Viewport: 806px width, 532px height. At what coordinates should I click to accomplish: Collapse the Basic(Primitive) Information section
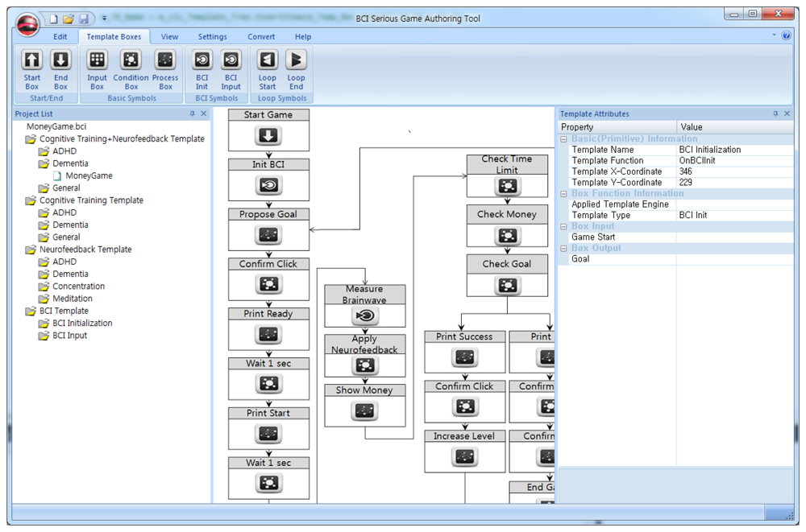[564, 138]
